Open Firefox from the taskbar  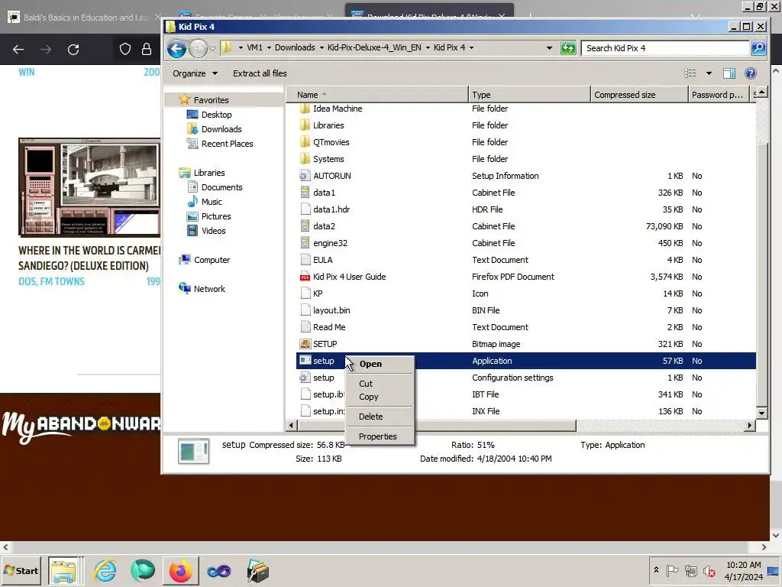pyautogui.click(x=180, y=570)
